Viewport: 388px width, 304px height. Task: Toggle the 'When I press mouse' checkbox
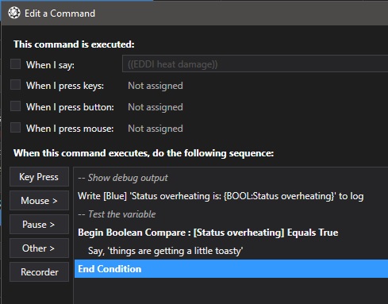coord(15,128)
